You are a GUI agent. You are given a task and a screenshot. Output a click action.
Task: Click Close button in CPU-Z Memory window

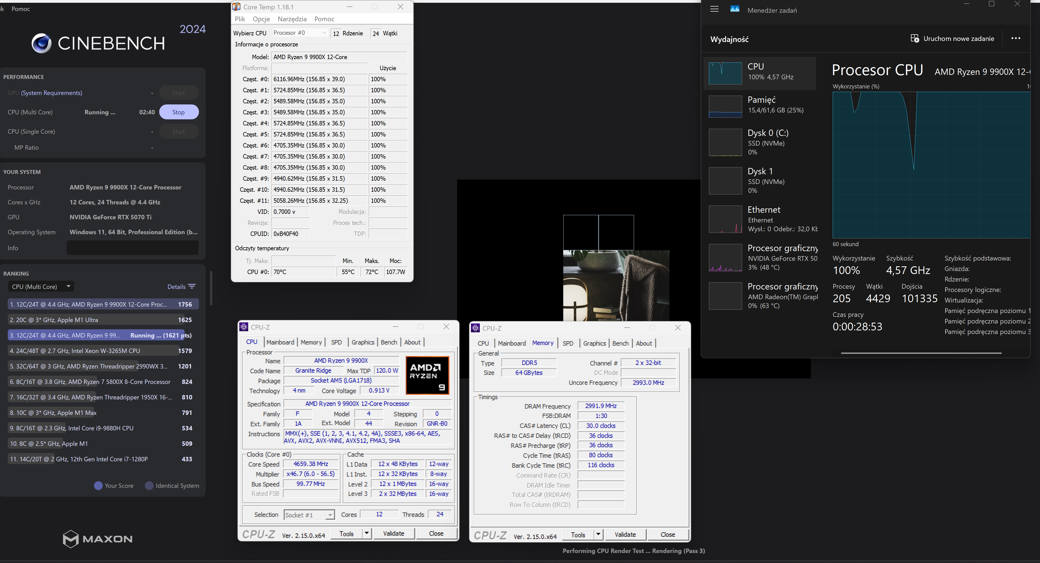coord(668,534)
